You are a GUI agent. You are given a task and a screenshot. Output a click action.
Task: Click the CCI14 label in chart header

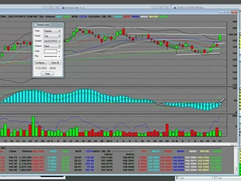(83, 17)
